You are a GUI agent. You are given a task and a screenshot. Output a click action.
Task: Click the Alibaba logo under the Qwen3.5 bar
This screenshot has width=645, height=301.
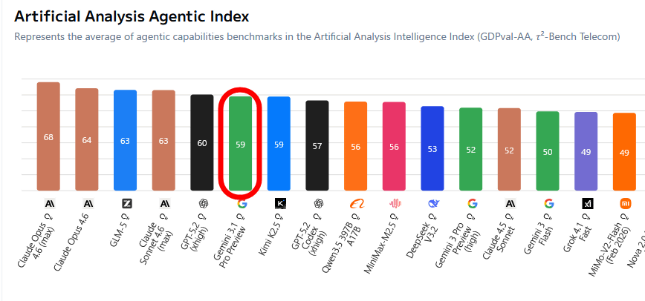click(356, 203)
